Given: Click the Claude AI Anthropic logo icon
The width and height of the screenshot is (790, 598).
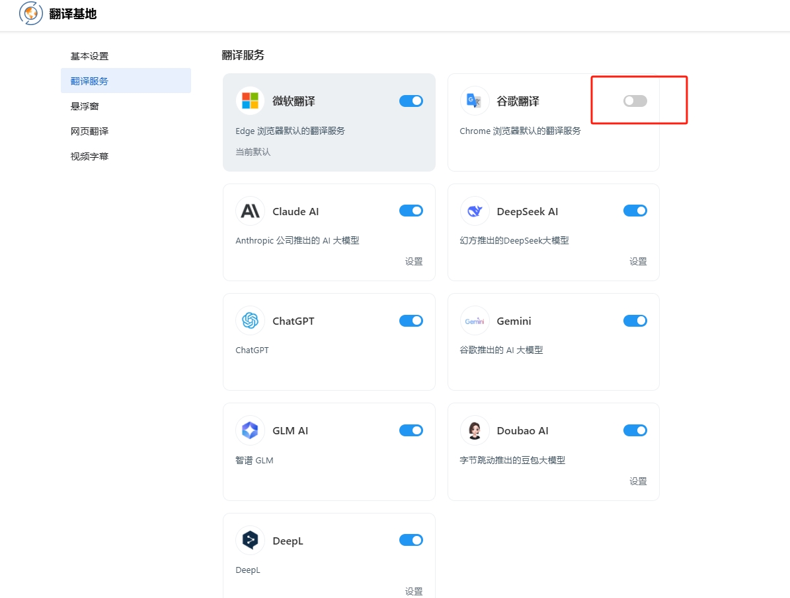Looking at the screenshot, I should (x=250, y=211).
